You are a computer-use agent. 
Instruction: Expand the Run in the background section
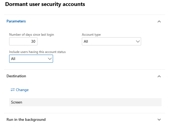point(159,120)
